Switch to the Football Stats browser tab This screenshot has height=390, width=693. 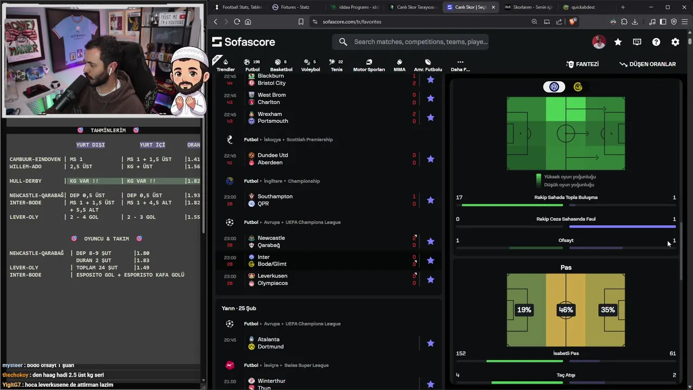pyautogui.click(x=238, y=7)
